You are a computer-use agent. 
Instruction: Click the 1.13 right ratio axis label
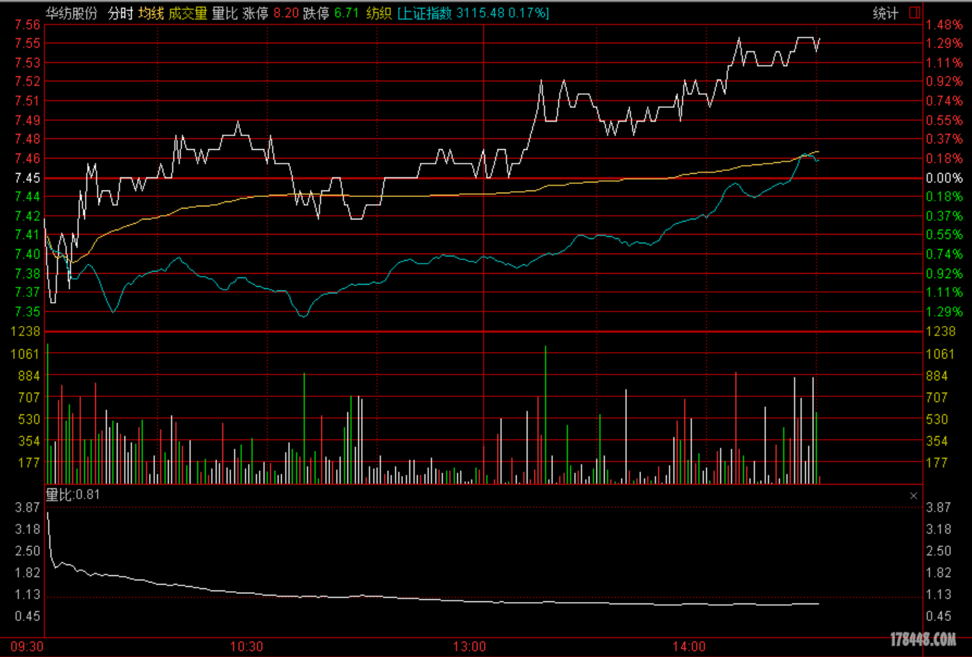click(939, 595)
